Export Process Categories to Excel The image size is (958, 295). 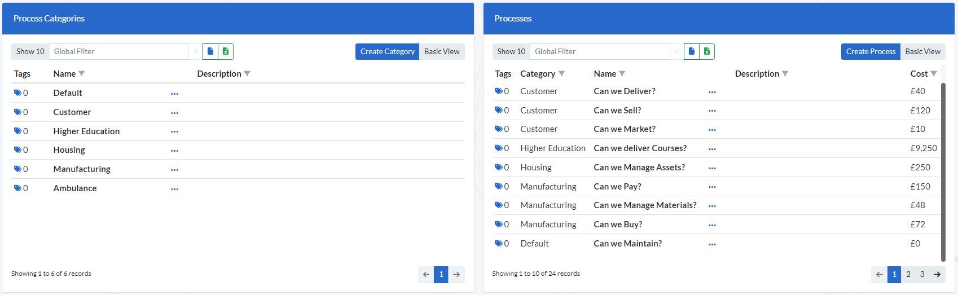coord(226,51)
